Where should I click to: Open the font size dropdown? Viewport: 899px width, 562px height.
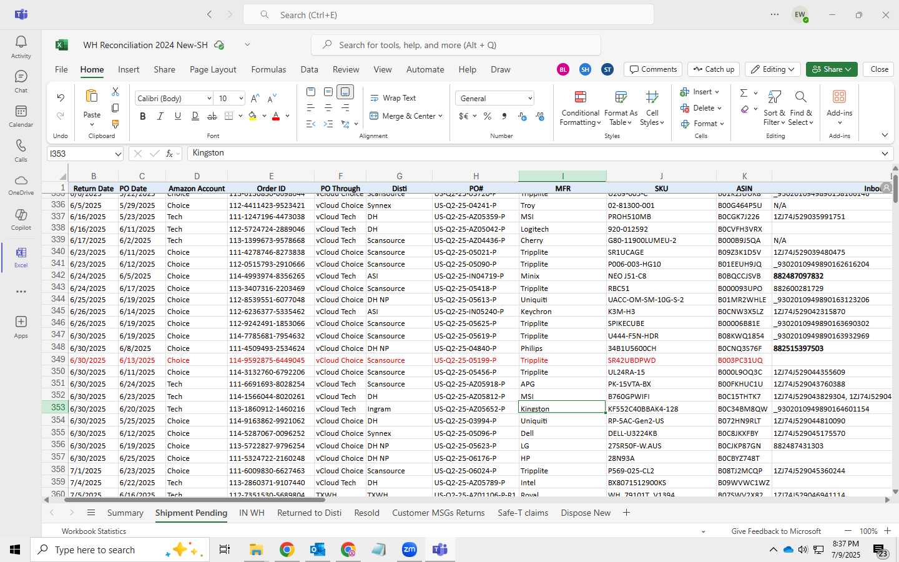[x=240, y=99]
